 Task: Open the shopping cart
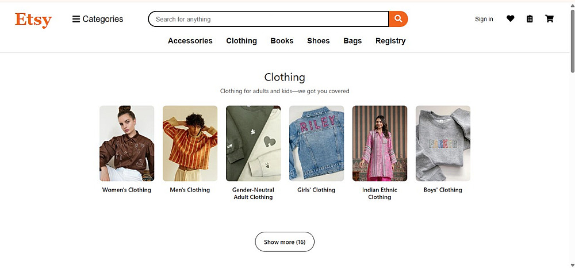[549, 19]
